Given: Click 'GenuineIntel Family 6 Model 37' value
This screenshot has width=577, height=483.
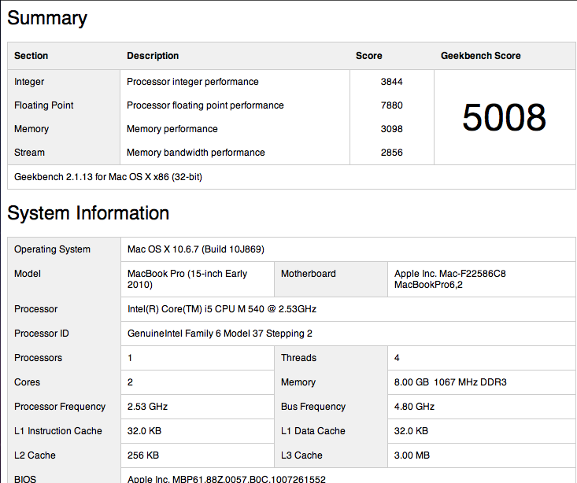Looking at the screenshot, I should coord(220,334).
